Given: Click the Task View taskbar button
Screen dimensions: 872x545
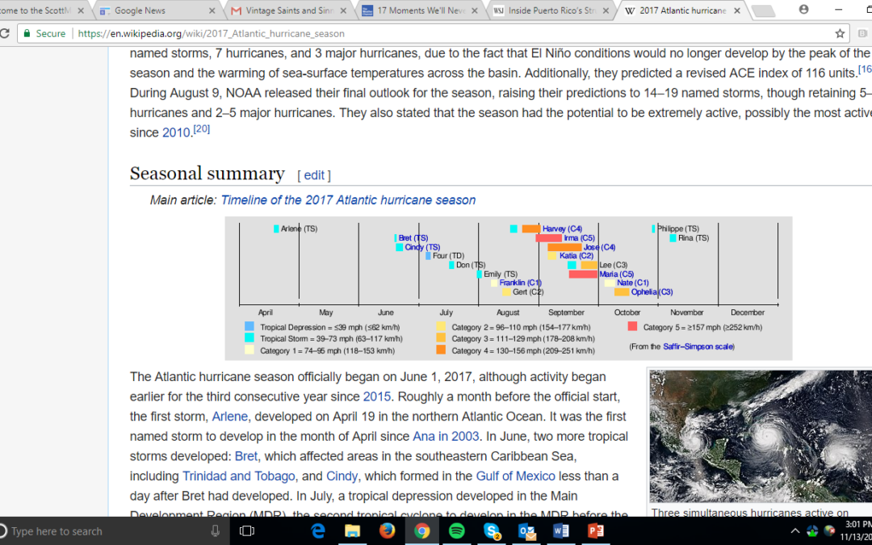Looking at the screenshot, I should coord(247,530).
